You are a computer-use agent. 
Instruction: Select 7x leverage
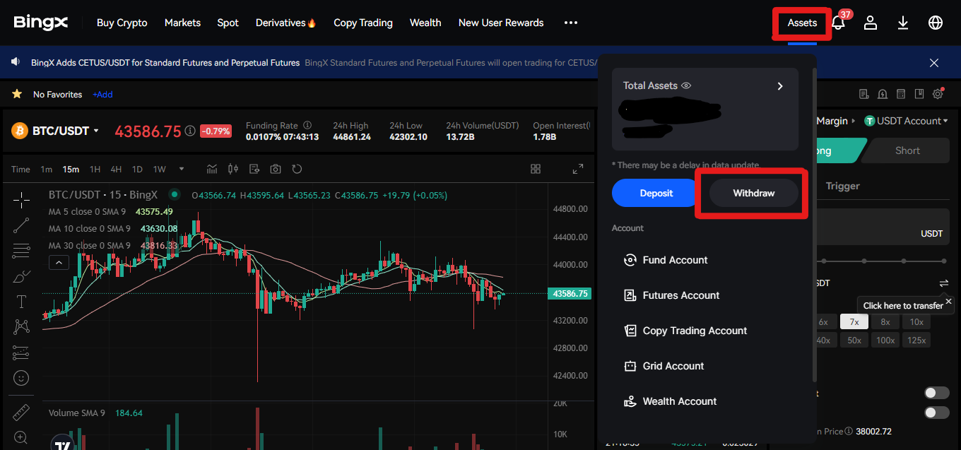point(854,321)
